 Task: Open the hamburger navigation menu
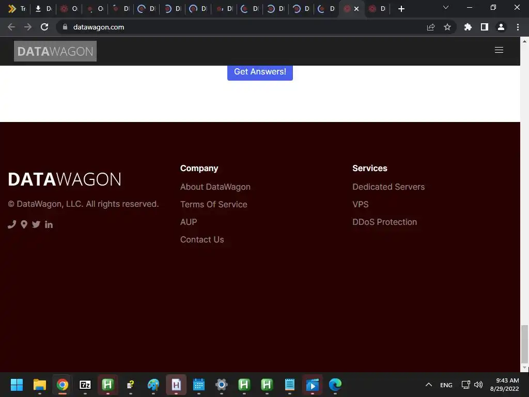[499, 50]
